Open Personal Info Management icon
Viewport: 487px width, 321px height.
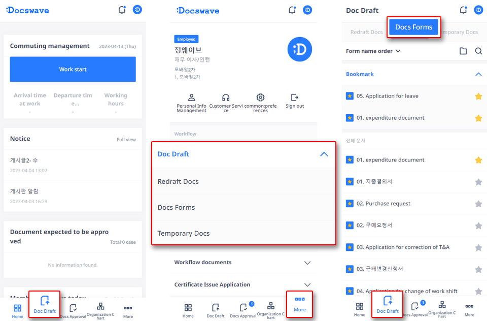(x=191, y=98)
